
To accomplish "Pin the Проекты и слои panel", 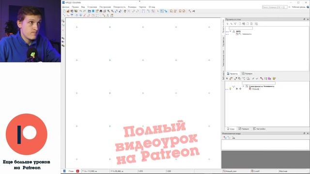I will click(x=304, y=19).
